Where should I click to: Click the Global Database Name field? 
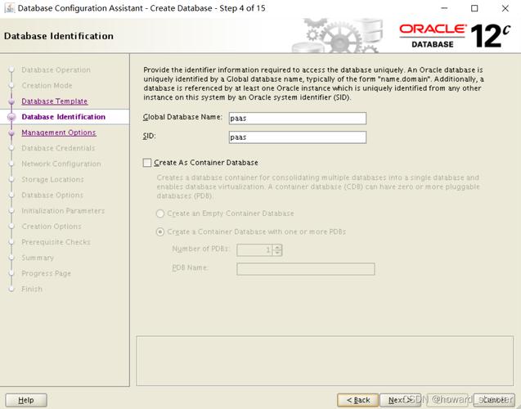point(298,119)
